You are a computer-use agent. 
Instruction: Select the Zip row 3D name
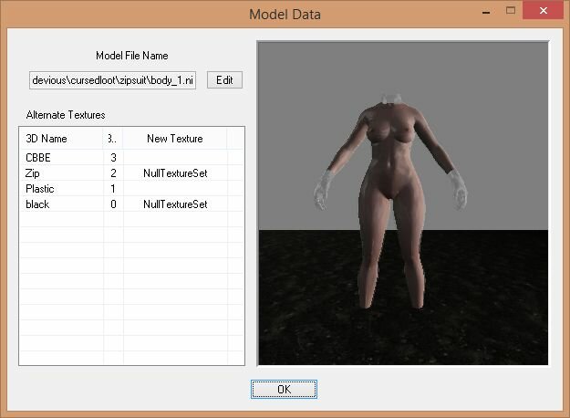[x=32, y=173]
